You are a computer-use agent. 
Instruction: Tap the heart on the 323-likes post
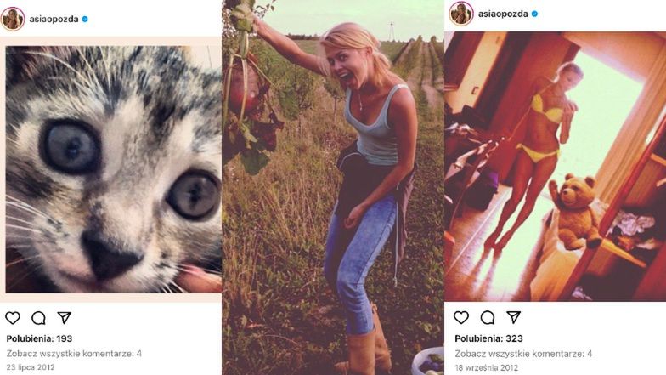click(461, 317)
